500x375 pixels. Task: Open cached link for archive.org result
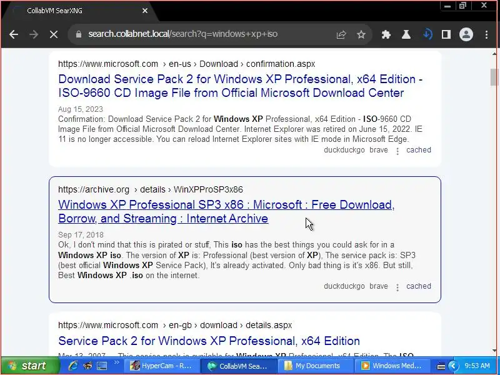coord(418,286)
